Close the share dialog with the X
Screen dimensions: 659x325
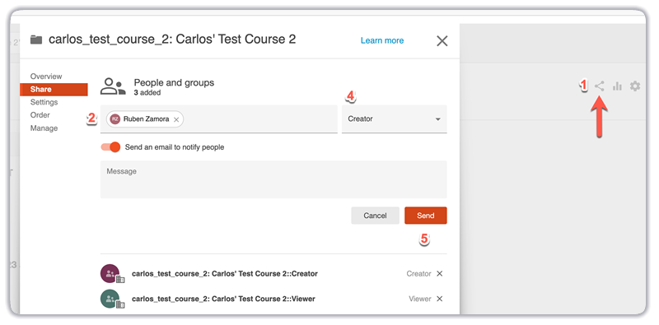tap(442, 41)
